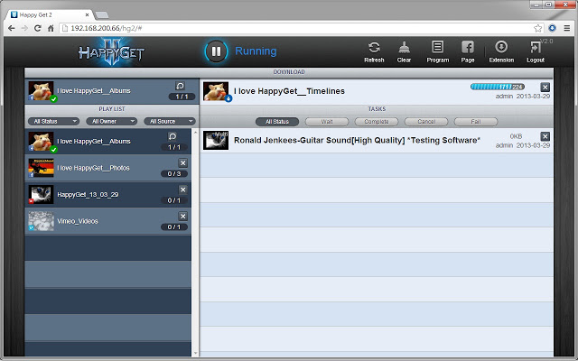Click reload icon on Albums playlist row
Image resolution: width=578 pixels, height=361 pixels.
[x=172, y=136]
